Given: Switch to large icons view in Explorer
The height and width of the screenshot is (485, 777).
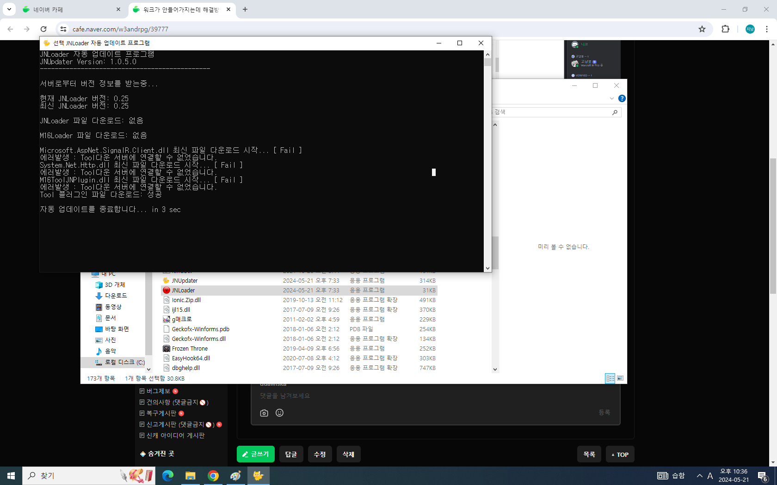Looking at the screenshot, I should (x=620, y=378).
